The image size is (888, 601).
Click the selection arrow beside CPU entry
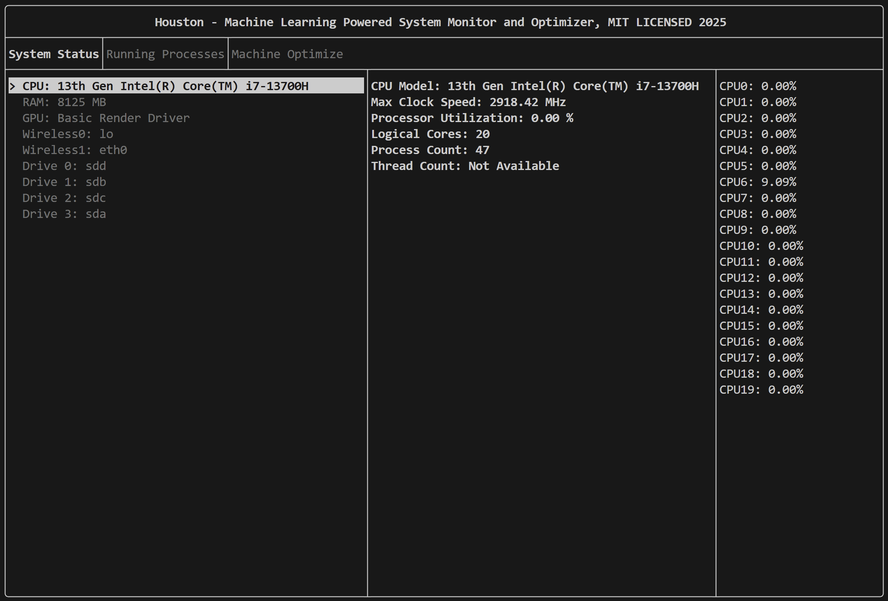pyautogui.click(x=13, y=86)
